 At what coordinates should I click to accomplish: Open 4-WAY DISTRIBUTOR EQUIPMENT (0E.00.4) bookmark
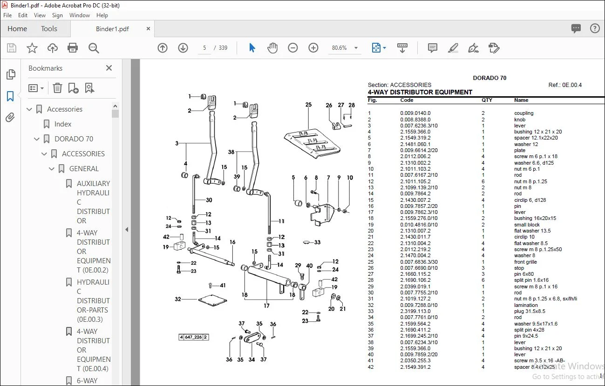pyautogui.click(x=94, y=350)
